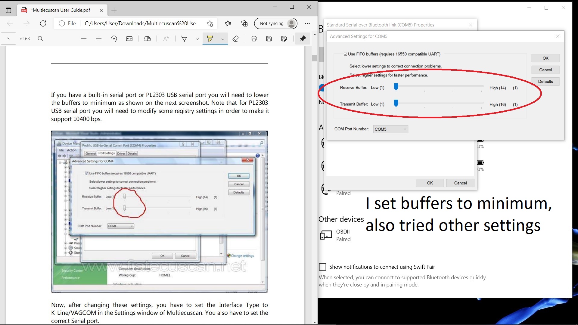This screenshot has width=578, height=325.
Task: Click OK in COM5 Properties dialog
Action: click(430, 183)
